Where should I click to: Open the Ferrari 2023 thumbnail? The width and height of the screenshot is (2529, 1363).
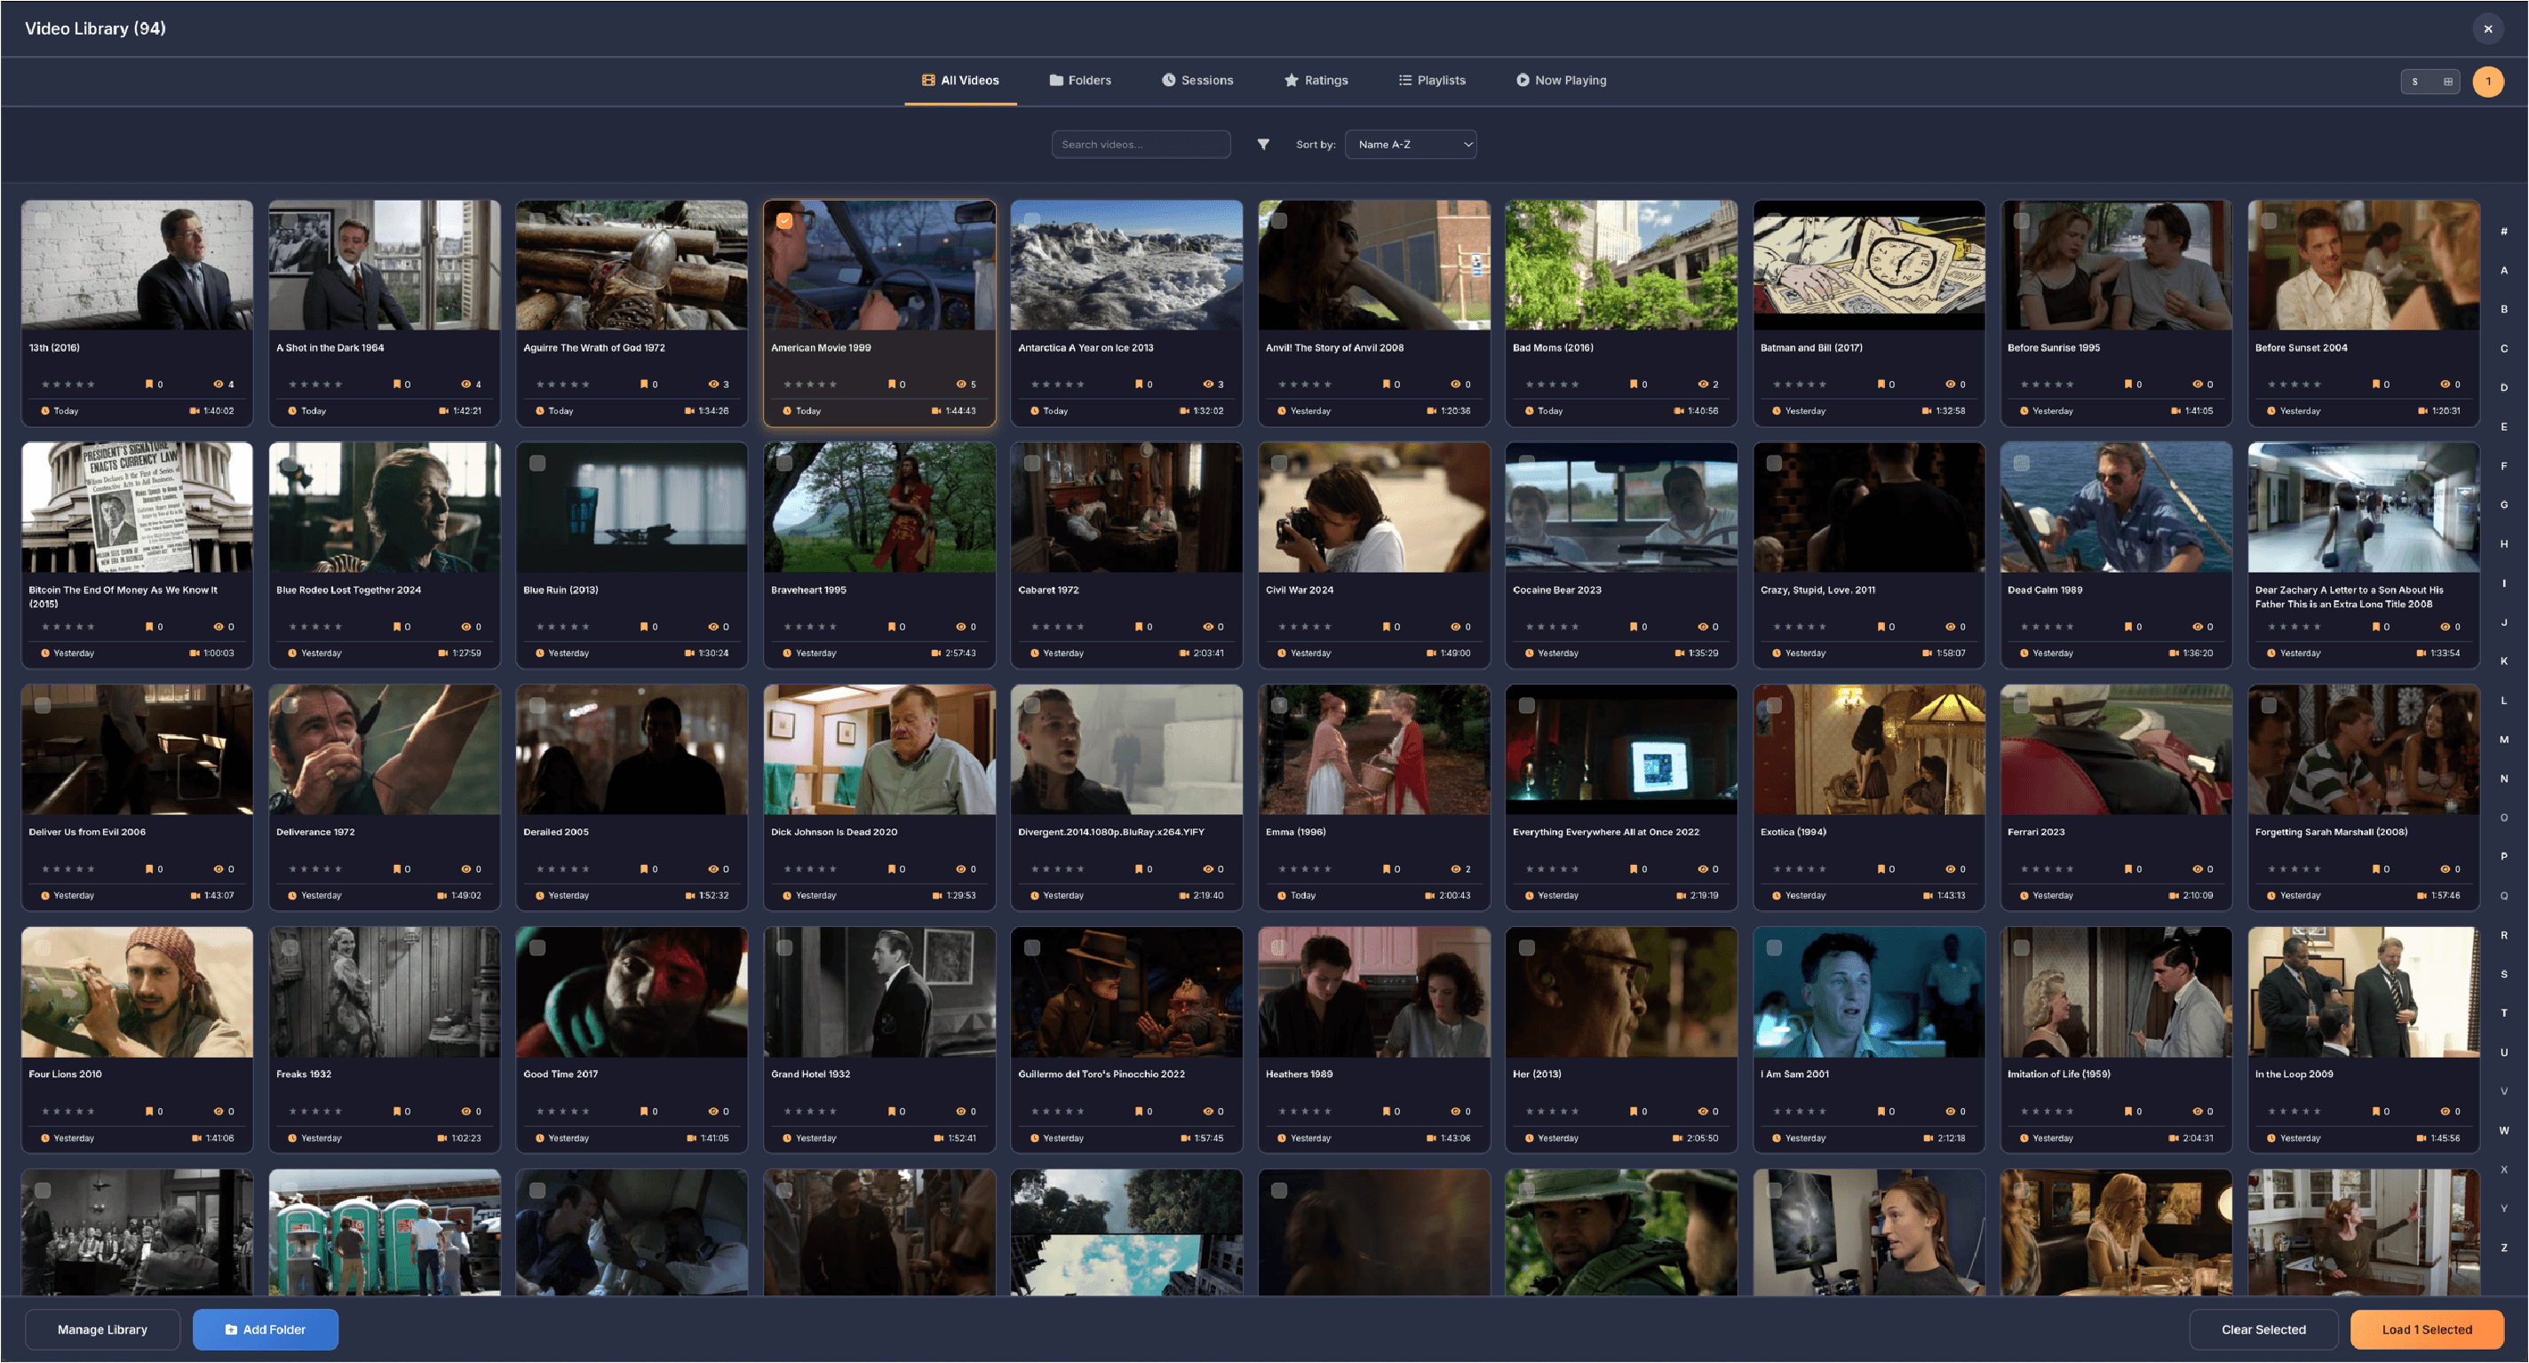pyautogui.click(x=2116, y=749)
